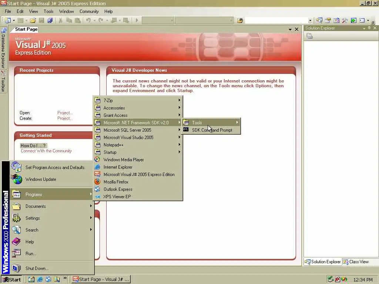Choose Shut Down... in Start menu

click(51, 268)
